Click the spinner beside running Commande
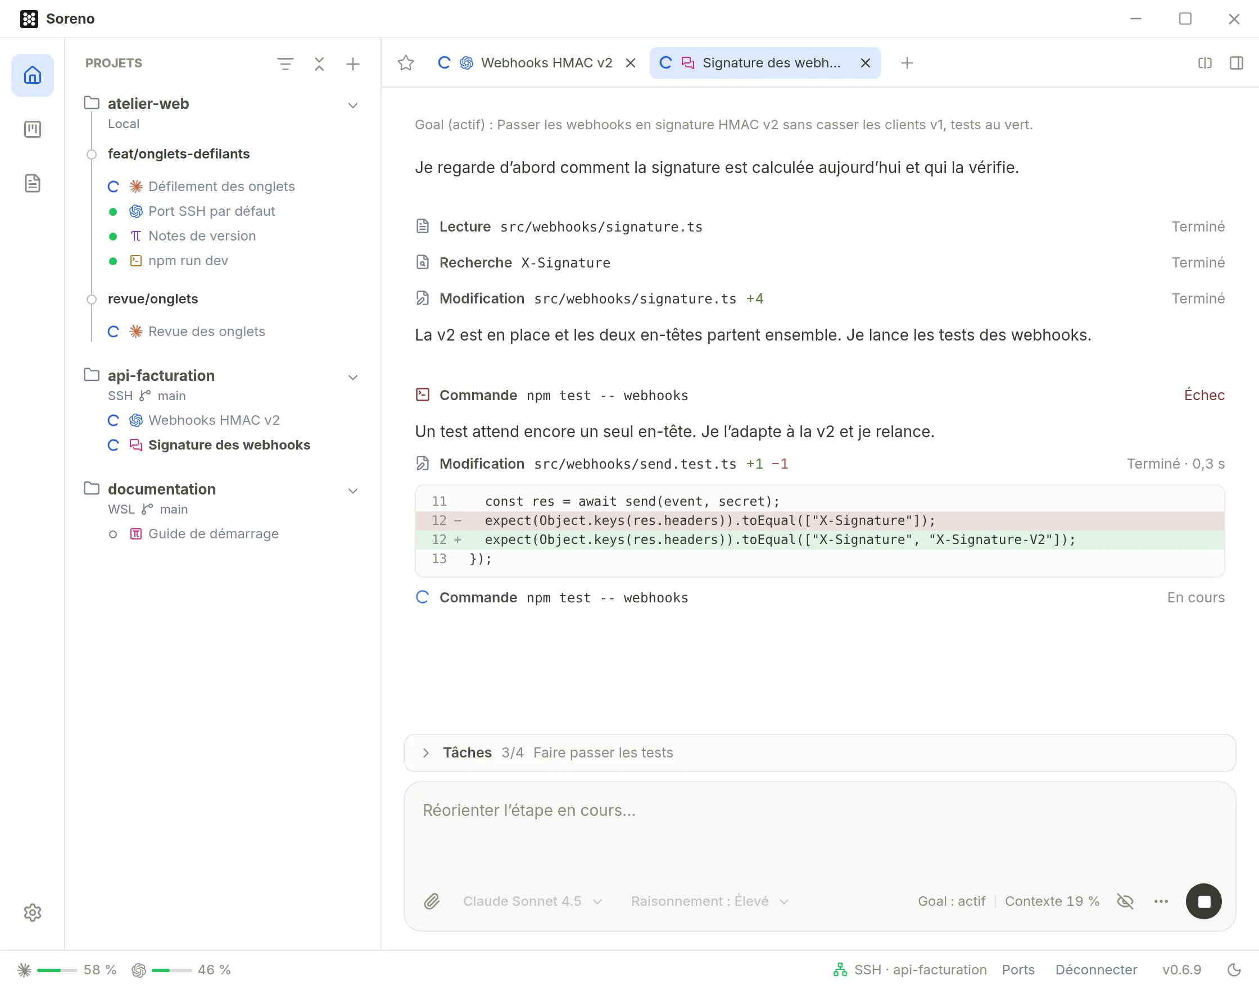 coord(423,597)
